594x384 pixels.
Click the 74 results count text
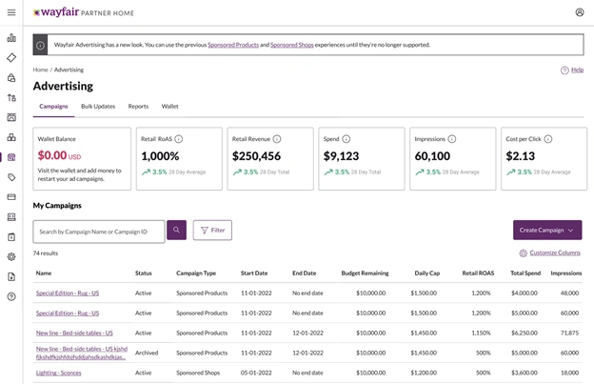(x=46, y=253)
